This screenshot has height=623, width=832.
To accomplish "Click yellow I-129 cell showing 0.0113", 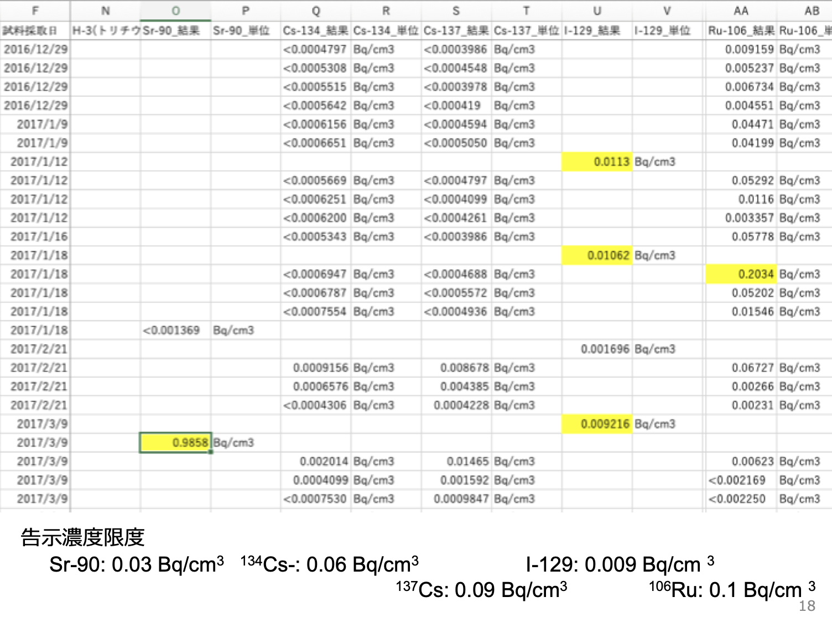I will click(x=597, y=162).
